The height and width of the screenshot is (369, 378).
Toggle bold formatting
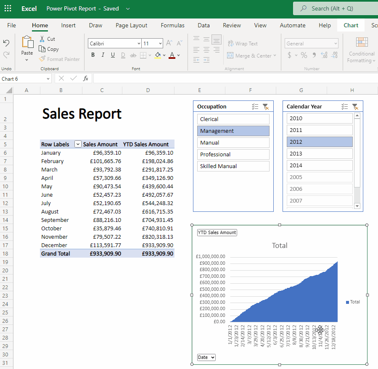pyautogui.click(x=93, y=55)
